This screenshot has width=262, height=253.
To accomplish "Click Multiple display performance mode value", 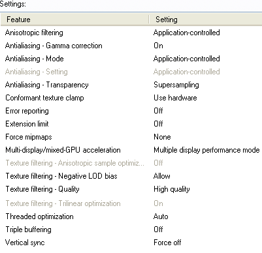I will tap(206, 150).
